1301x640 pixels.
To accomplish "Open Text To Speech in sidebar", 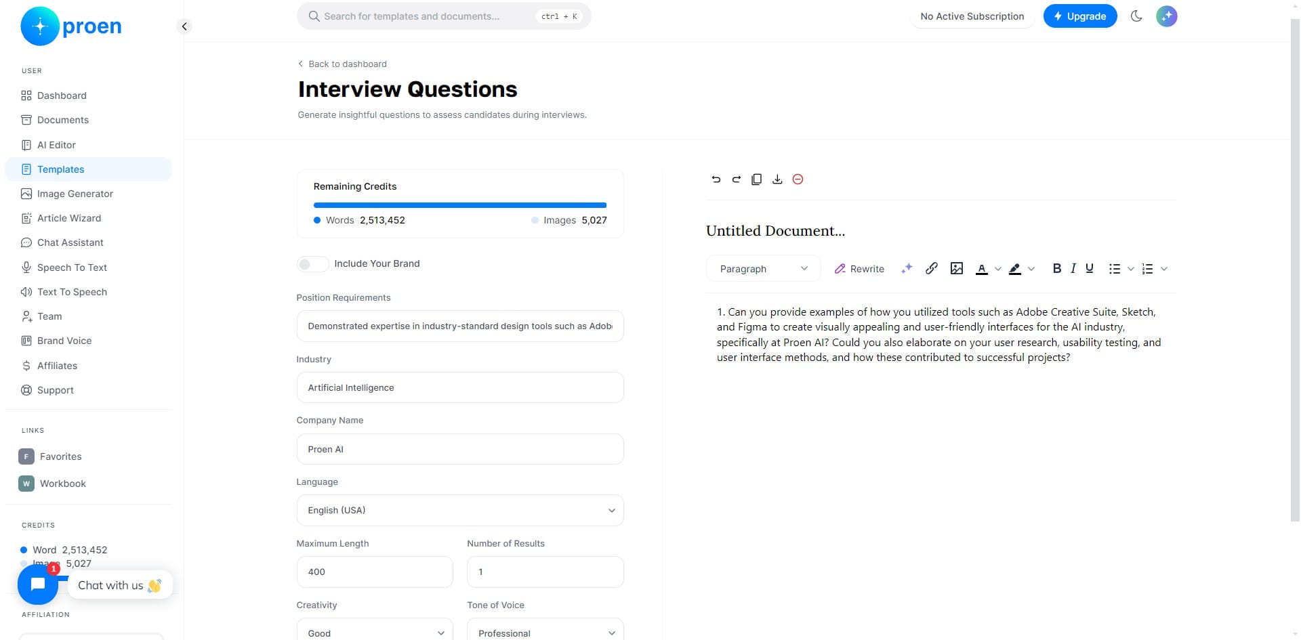I will coord(88,292).
